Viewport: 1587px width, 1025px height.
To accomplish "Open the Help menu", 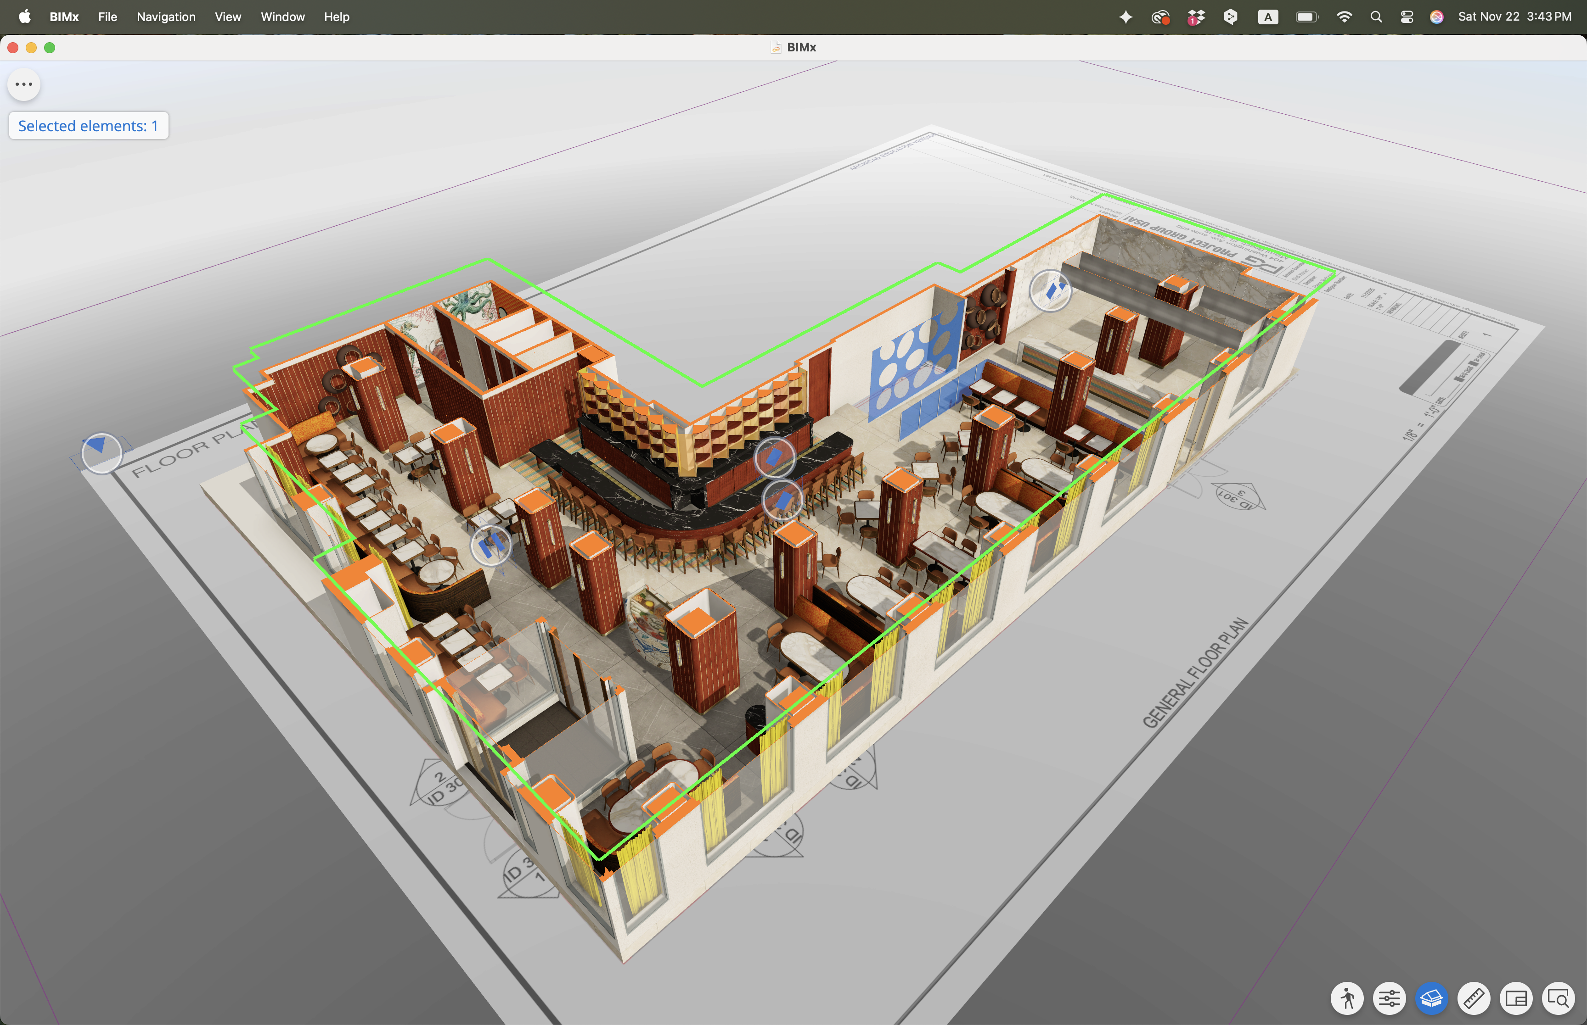I will (336, 17).
